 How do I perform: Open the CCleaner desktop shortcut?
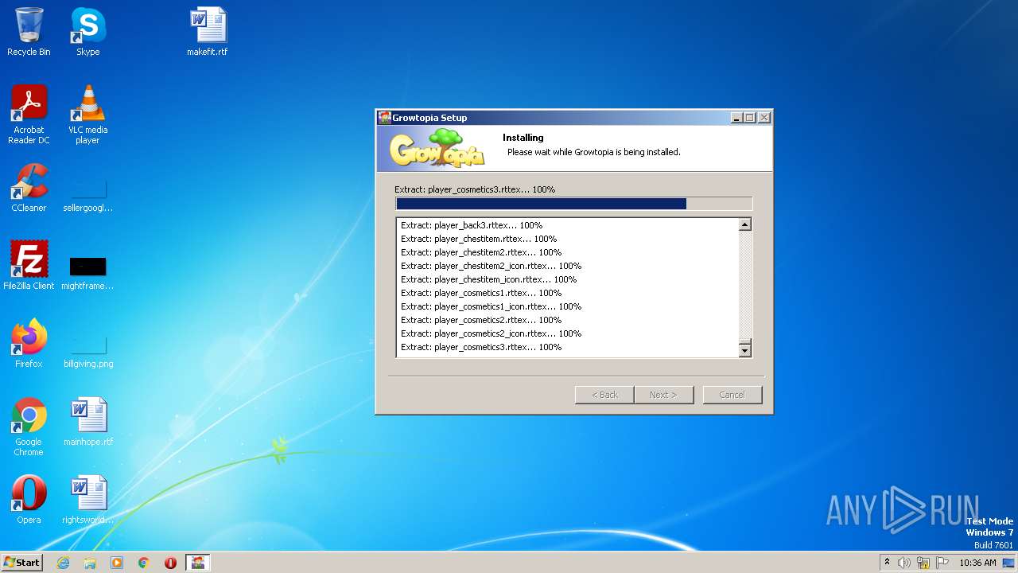point(29,188)
